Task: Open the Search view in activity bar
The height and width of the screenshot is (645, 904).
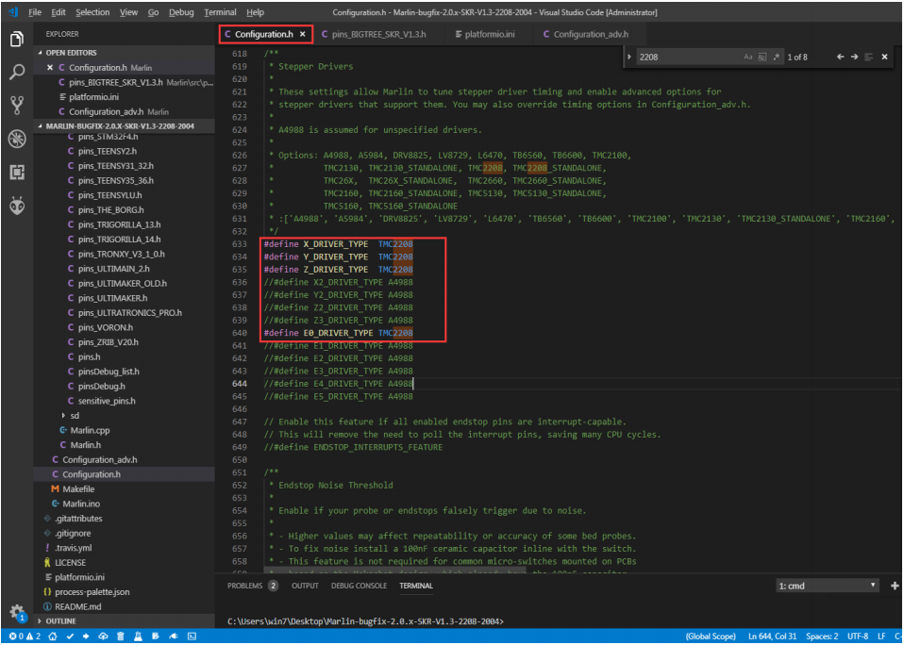Action: (x=16, y=72)
